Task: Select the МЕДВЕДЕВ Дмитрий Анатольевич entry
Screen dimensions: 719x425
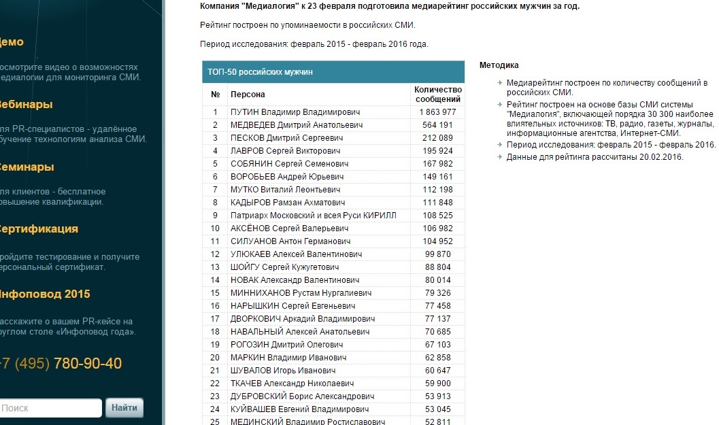Action: click(297, 125)
